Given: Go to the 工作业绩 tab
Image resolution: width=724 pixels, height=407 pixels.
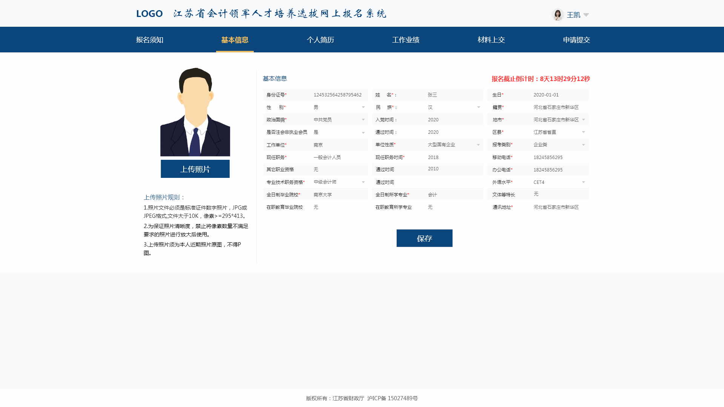Looking at the screenshot, I should click(405, 40).
